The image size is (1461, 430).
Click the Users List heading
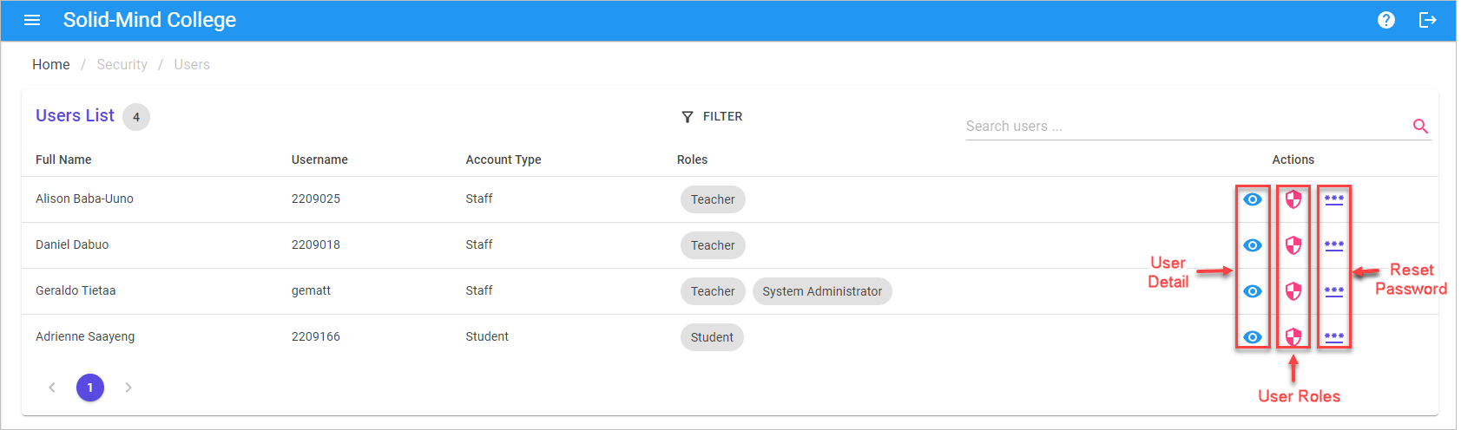tap(75, 115)
